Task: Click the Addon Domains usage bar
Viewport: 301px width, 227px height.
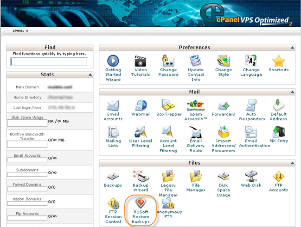Action: tap(27, 203)
